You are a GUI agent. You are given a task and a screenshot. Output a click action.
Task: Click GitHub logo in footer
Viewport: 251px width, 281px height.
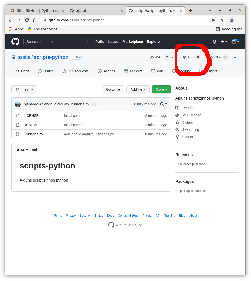coord(111,225)
